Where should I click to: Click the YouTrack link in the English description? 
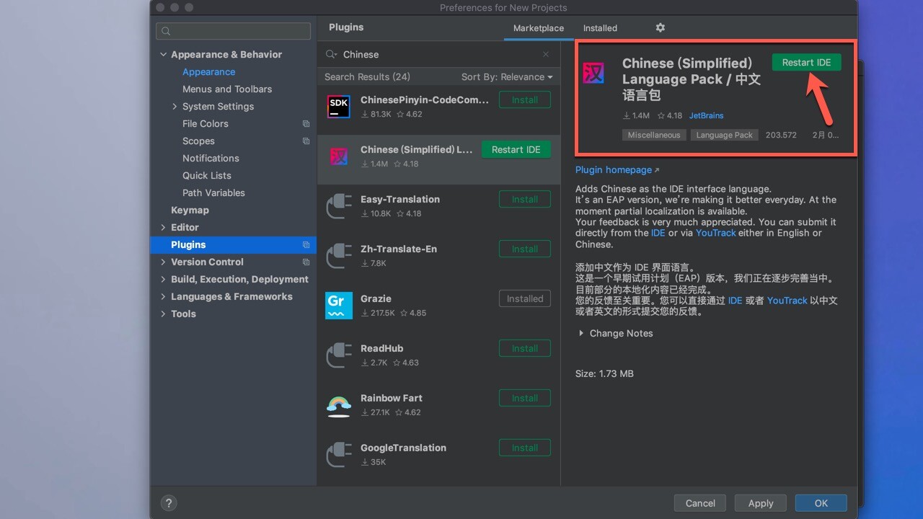point(716,233)
